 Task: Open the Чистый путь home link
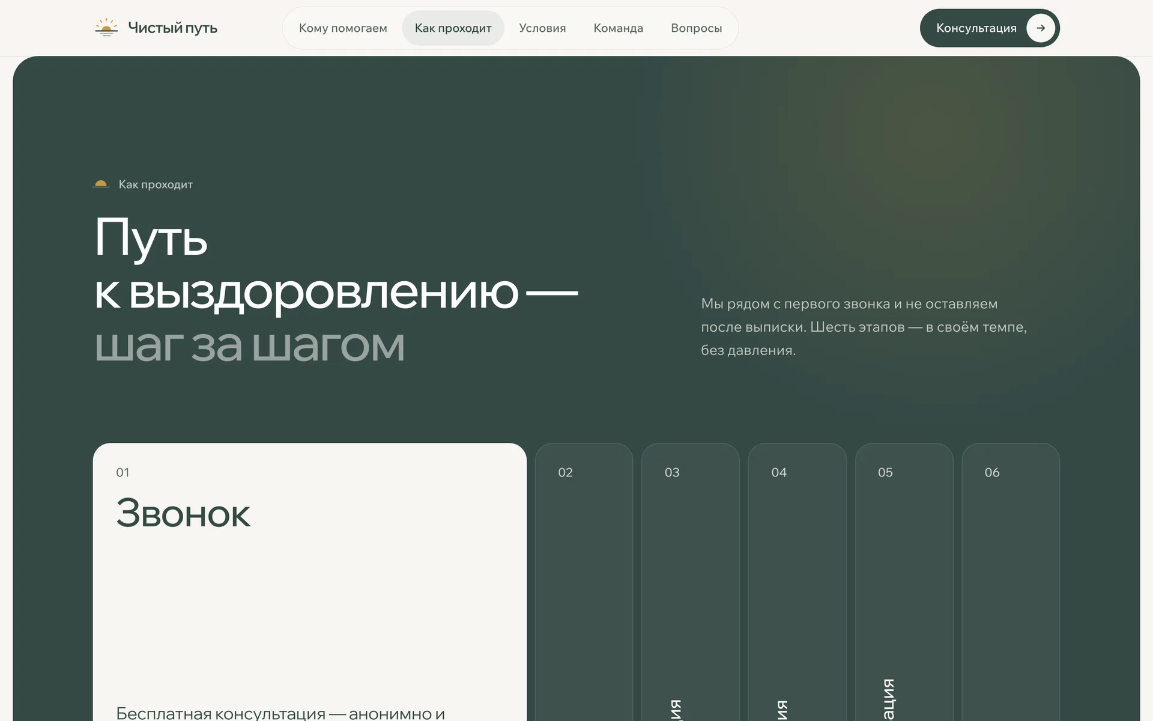(x=156, y=28)
